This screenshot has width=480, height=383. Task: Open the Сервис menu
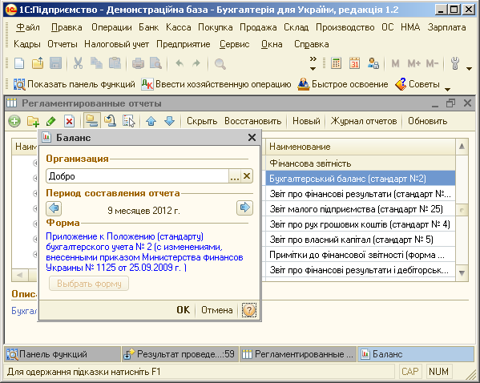(x=235, y=44)
